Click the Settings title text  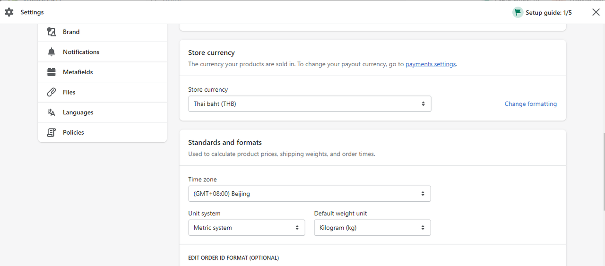pos(32,12)
